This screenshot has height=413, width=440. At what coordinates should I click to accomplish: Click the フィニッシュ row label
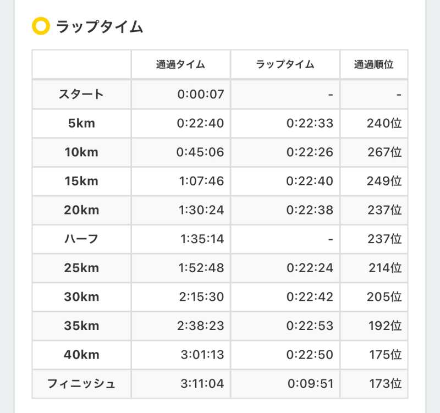pyautogui.click(x=81, y=383)
